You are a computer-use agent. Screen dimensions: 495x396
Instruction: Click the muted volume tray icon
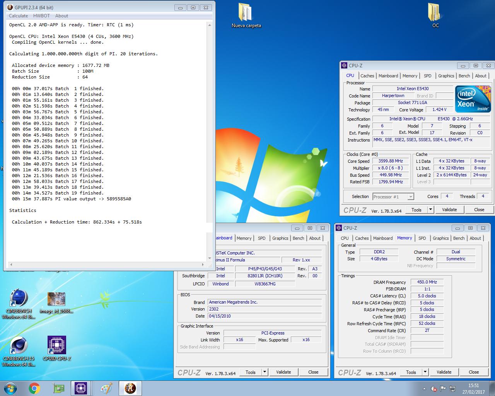coord(434,389)
